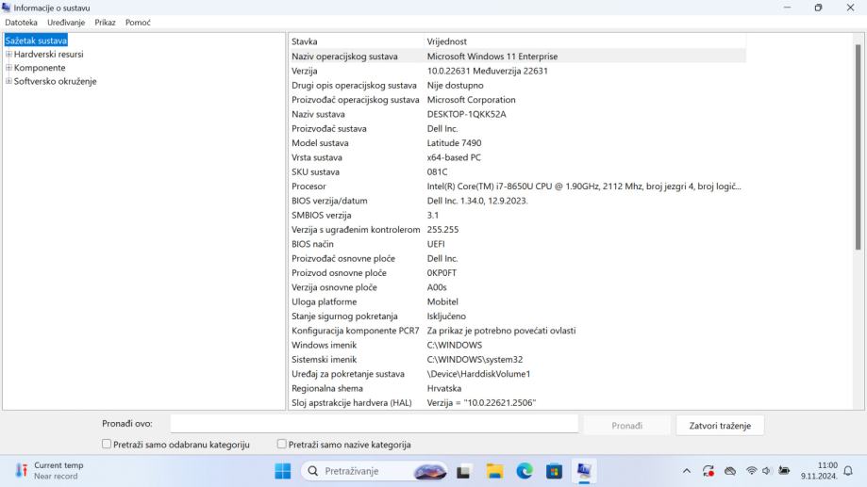Viewport: 867px width, 487px height.
Task: Select the 'BIOS verzija/datum' row
Action: (518, 201)
